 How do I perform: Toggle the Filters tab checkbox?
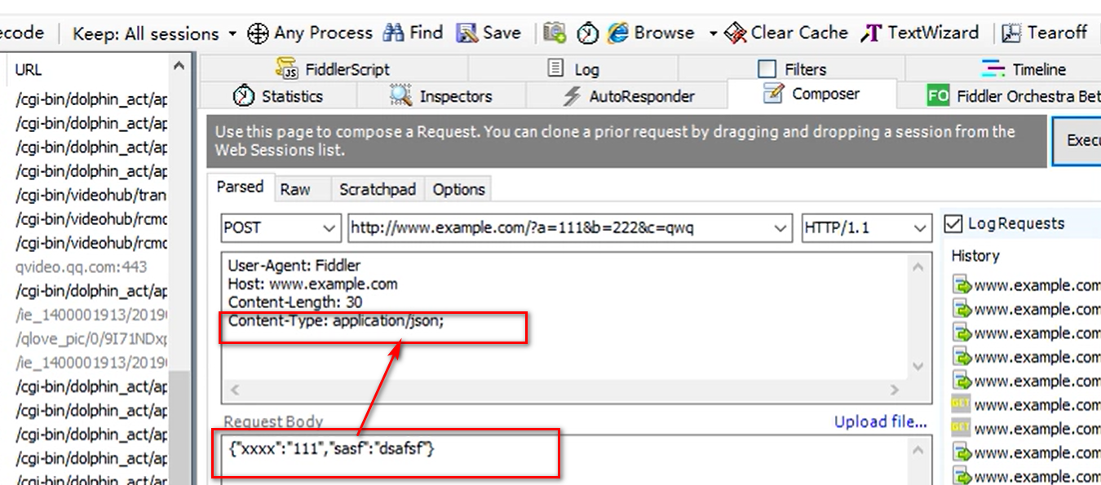[767, 69]
